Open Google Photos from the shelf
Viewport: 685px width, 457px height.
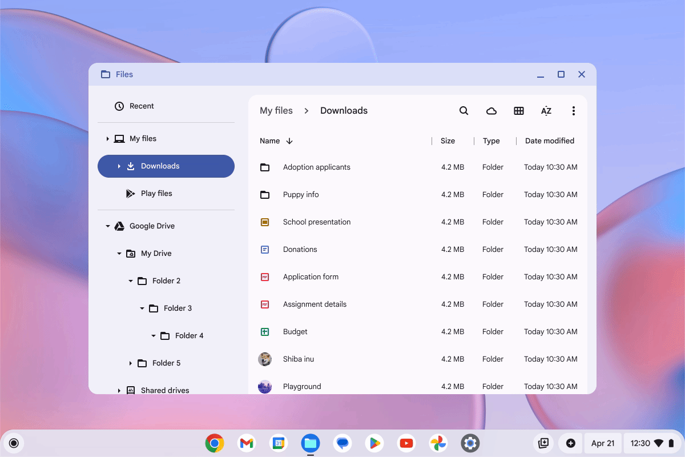(438, 443)
